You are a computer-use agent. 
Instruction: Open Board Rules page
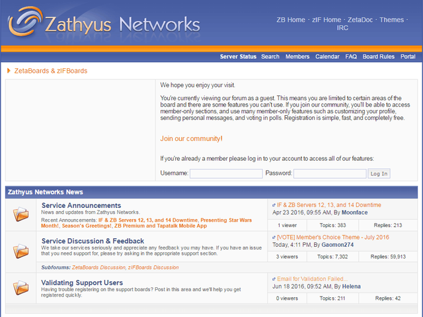[379, 57]
